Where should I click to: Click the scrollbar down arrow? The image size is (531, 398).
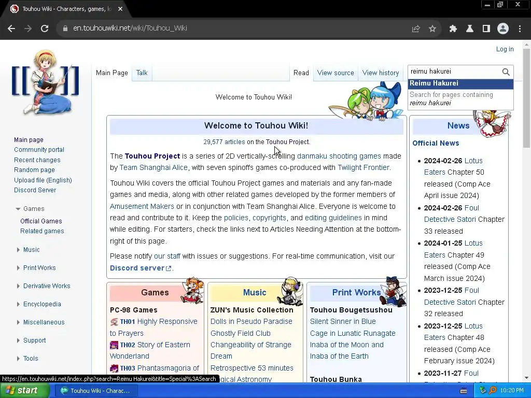pyautogui.click(x=526, y=378)
